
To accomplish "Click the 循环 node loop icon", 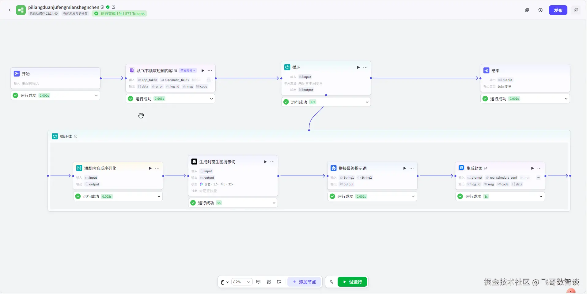I will (287, 67).
